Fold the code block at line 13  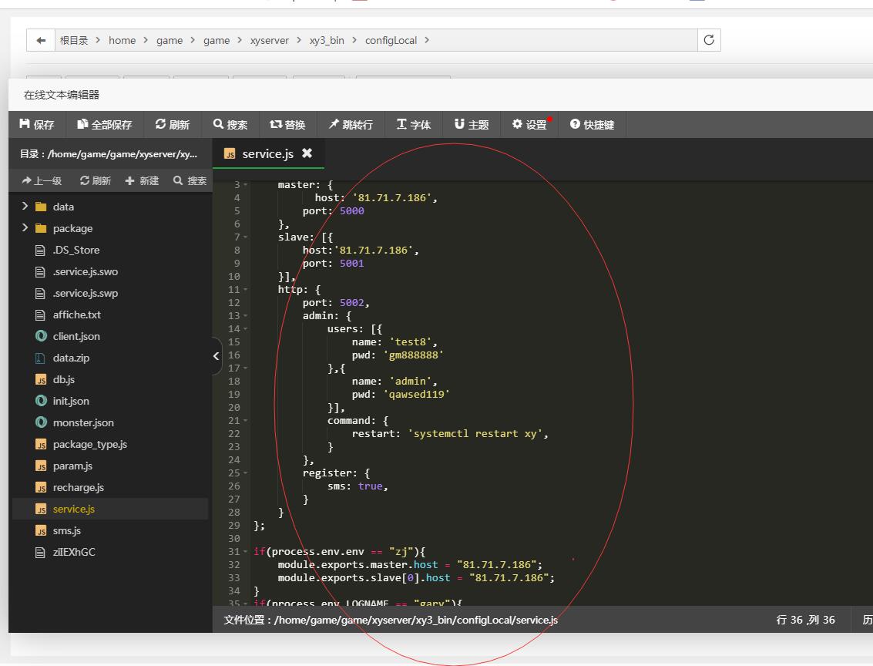click(245, 316)
